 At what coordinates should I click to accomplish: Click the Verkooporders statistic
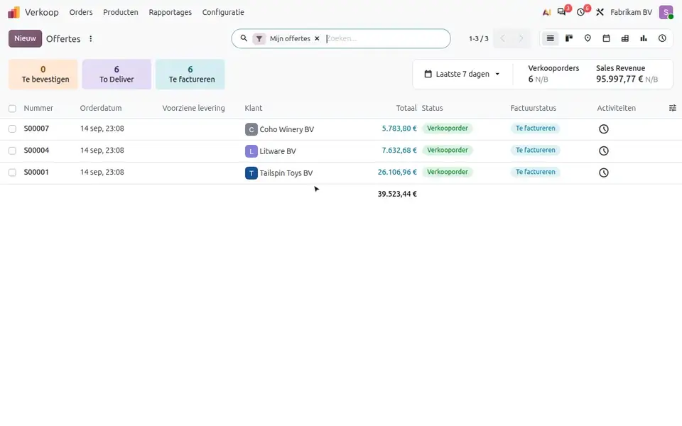click(x=553, y=74)
